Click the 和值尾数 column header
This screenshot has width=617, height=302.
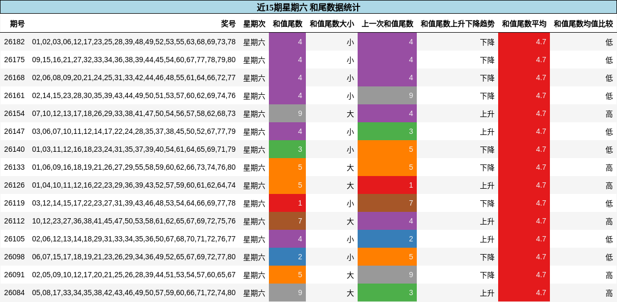point(288,24)
